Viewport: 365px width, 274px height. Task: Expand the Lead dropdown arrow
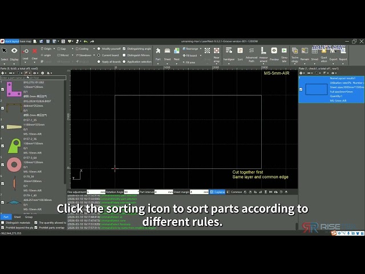point(25,62)
